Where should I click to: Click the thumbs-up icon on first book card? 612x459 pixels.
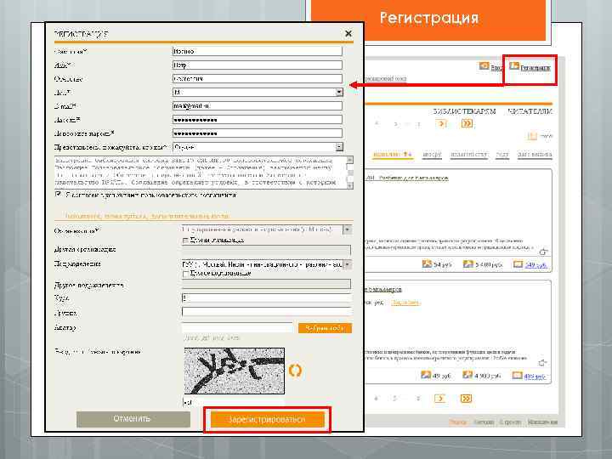[x=543, y=252]
